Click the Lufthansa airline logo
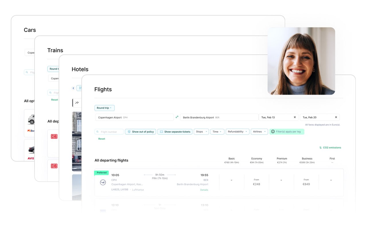The image size is (370, 236). tap(103, 182)
